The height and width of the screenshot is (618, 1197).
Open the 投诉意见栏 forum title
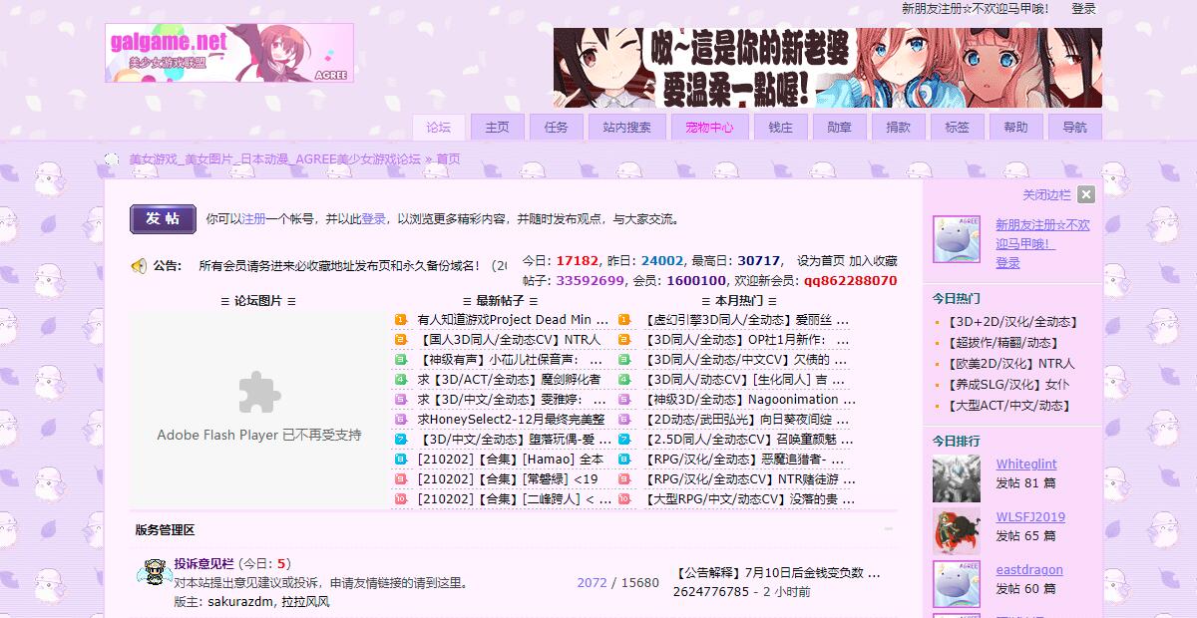(204, 563)
